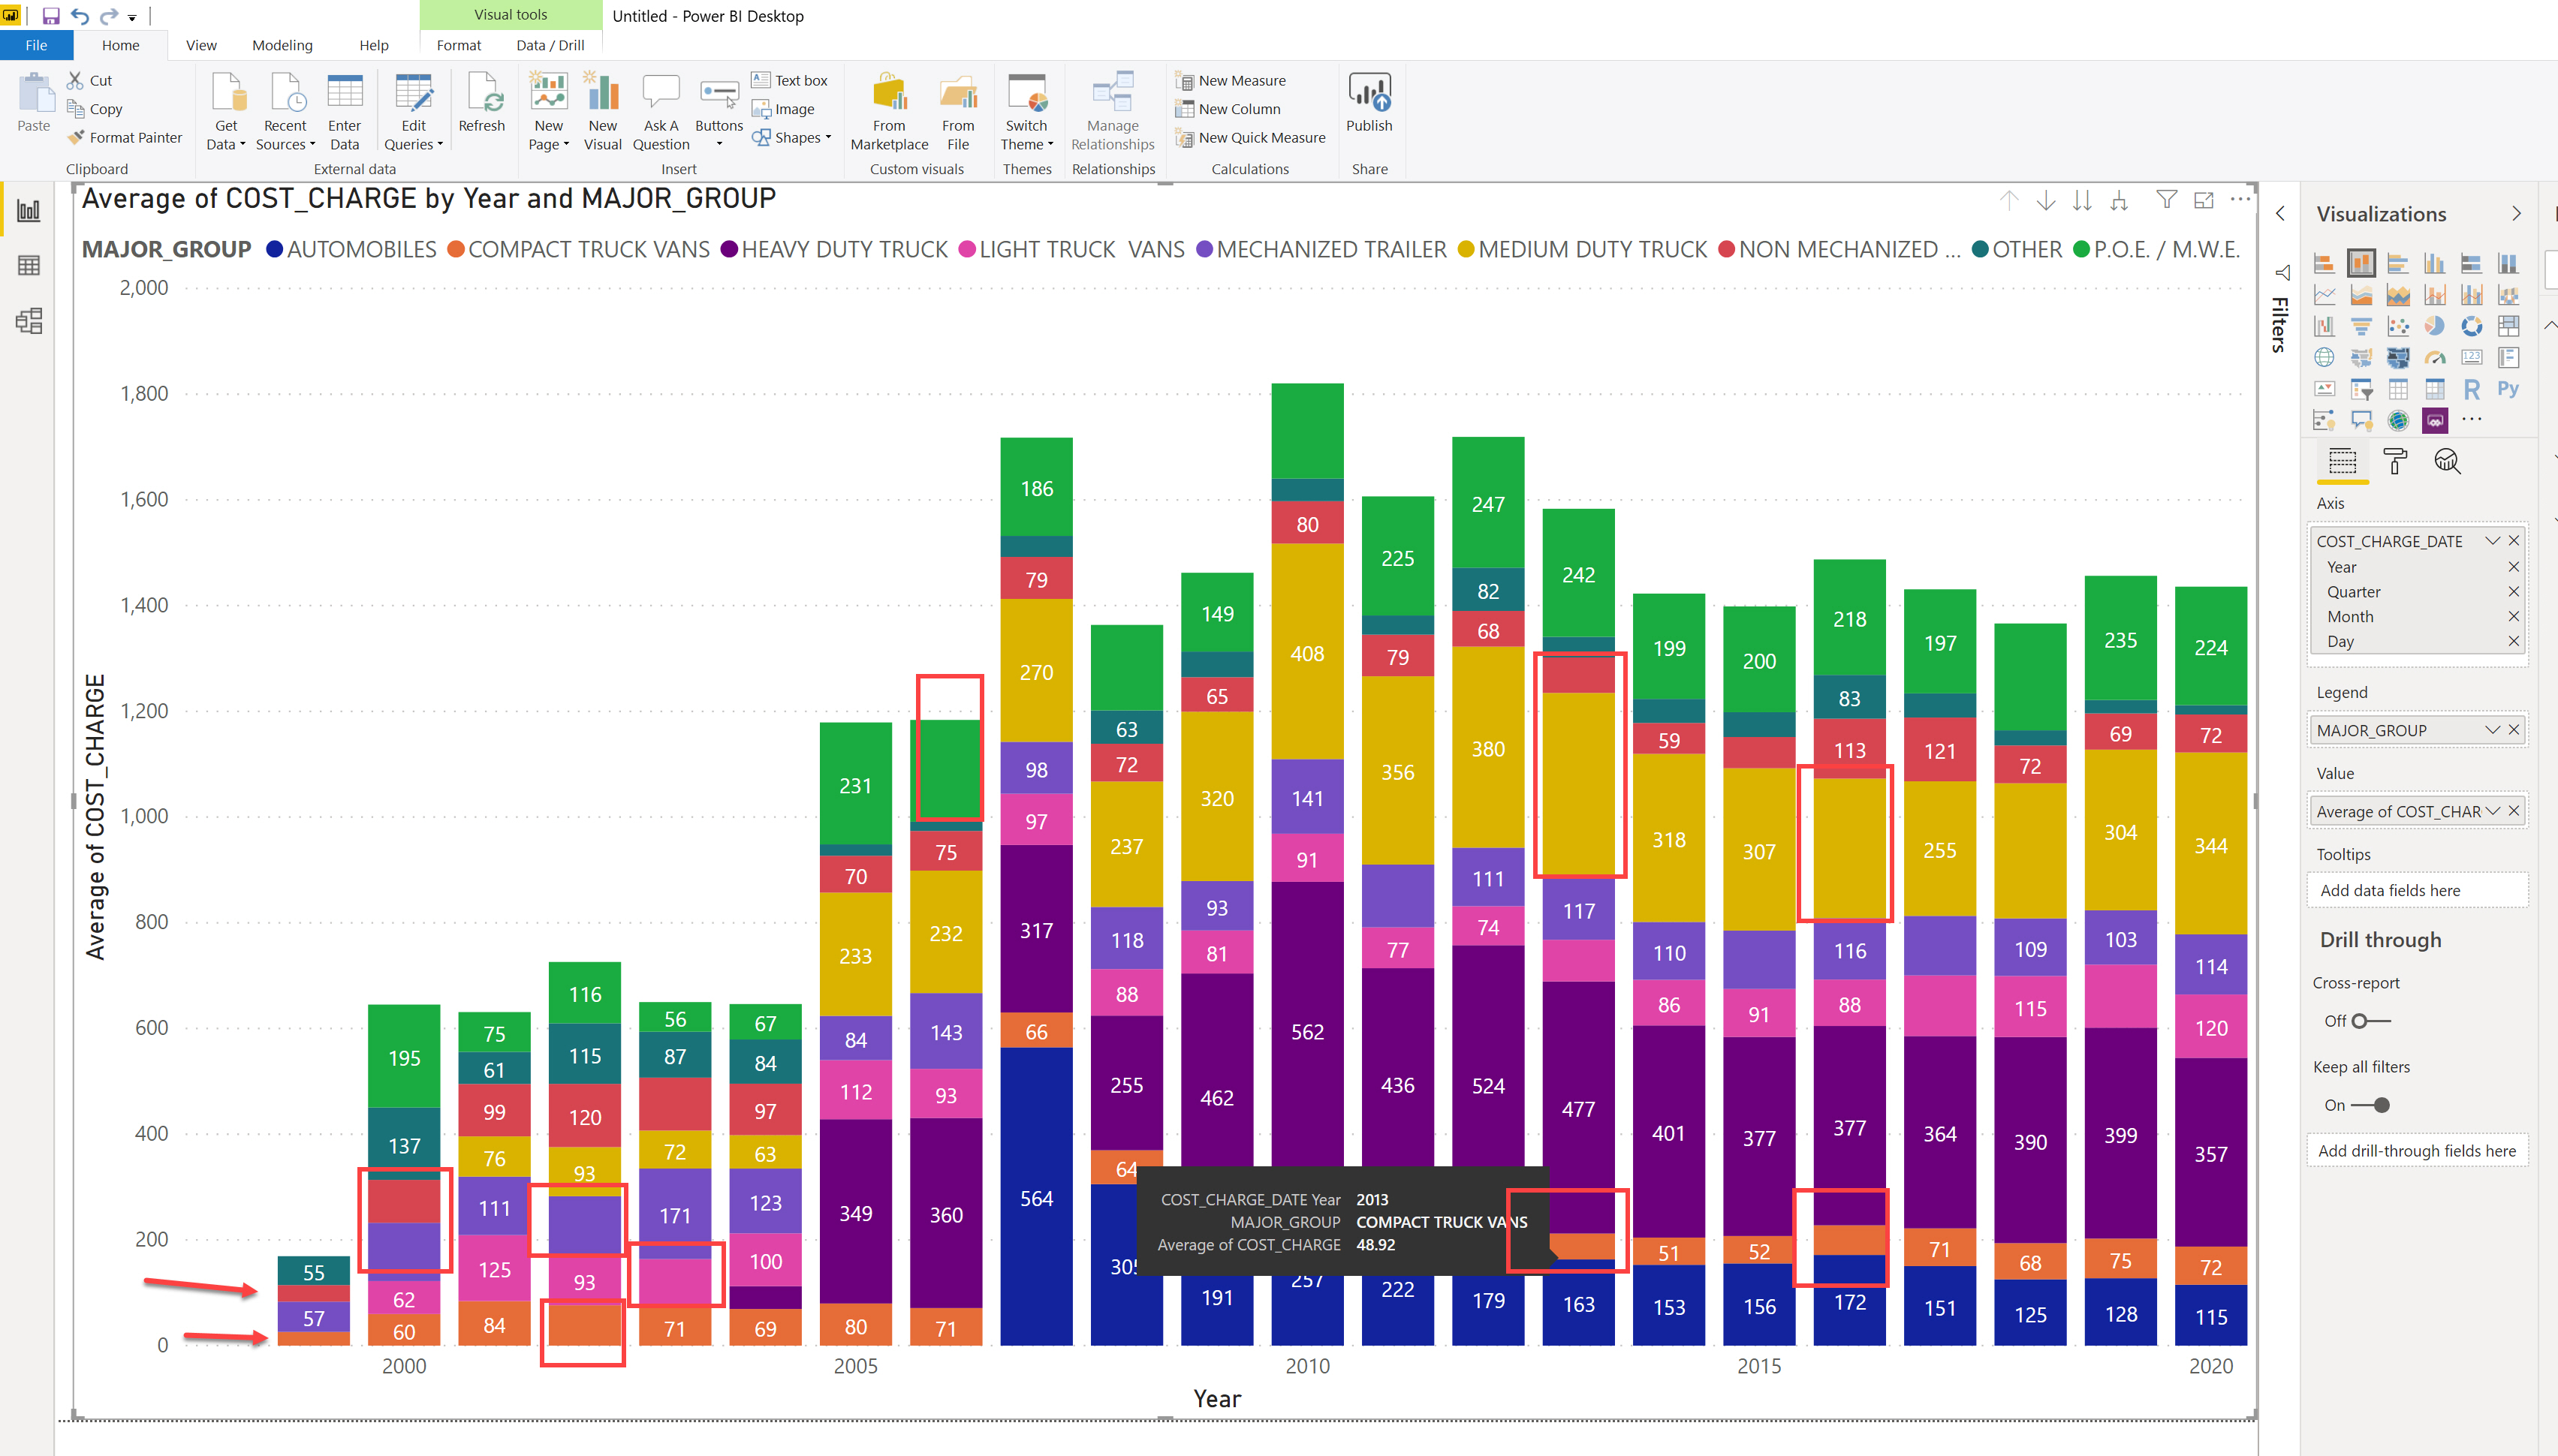The width and height of the screenshot is (2558, 1456).
Task: Click the MEDIUM DUTY TRUCK legend swatch
Action: [1466, 250]
